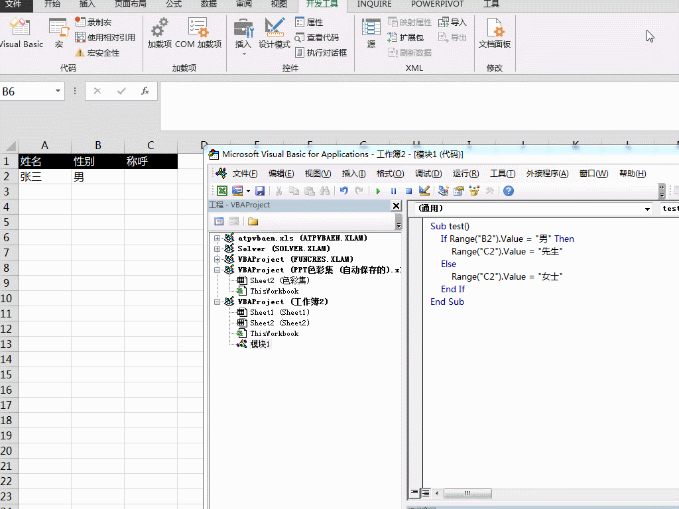Toggle 设计模式 design mode

[275, 33]
